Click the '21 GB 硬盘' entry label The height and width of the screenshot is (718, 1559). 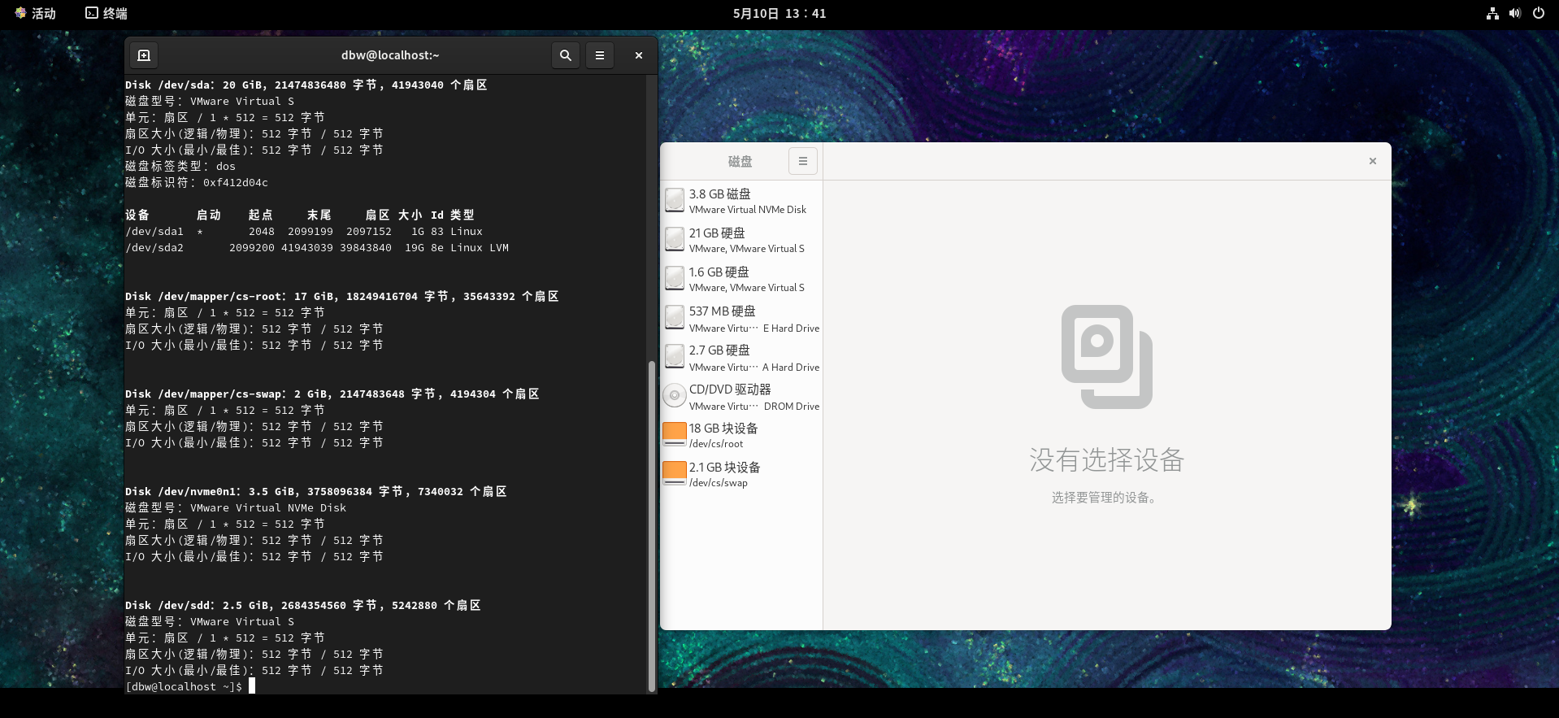point(717,233)
